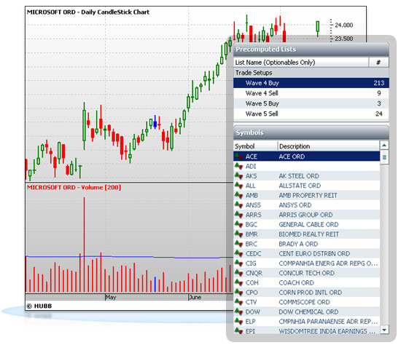Click the symbols list scroll up arrow
401x353 pixels.
coord(384,146)
